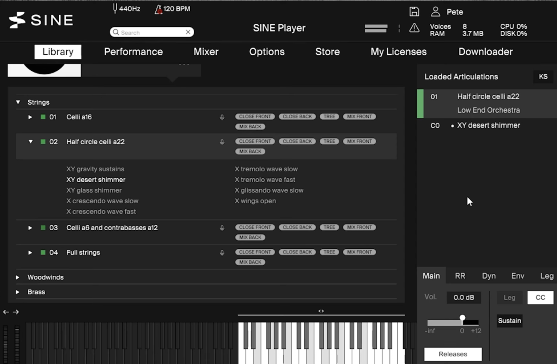Click the output level meter bars icon

(x=376, y=28)
